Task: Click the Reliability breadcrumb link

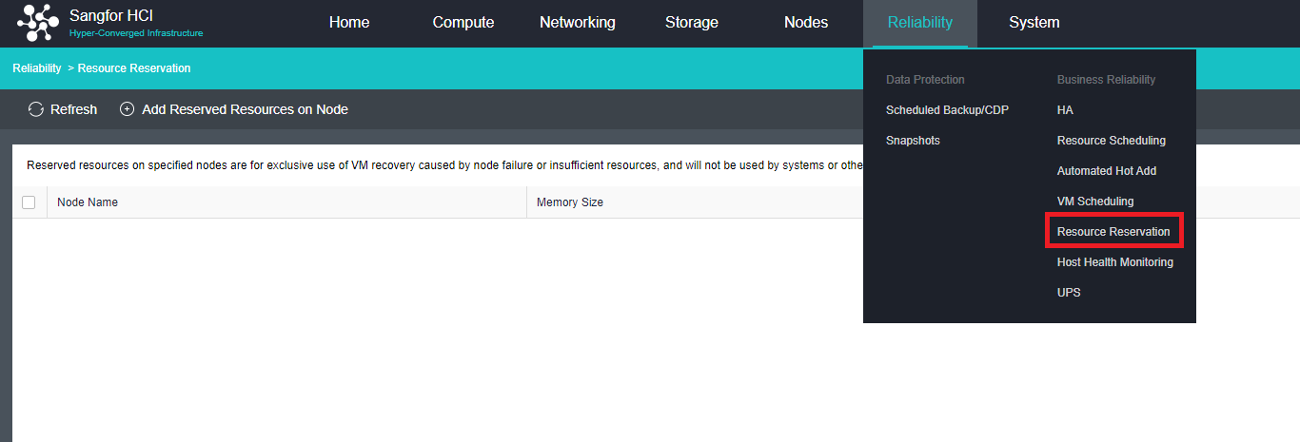Action: 36,68
